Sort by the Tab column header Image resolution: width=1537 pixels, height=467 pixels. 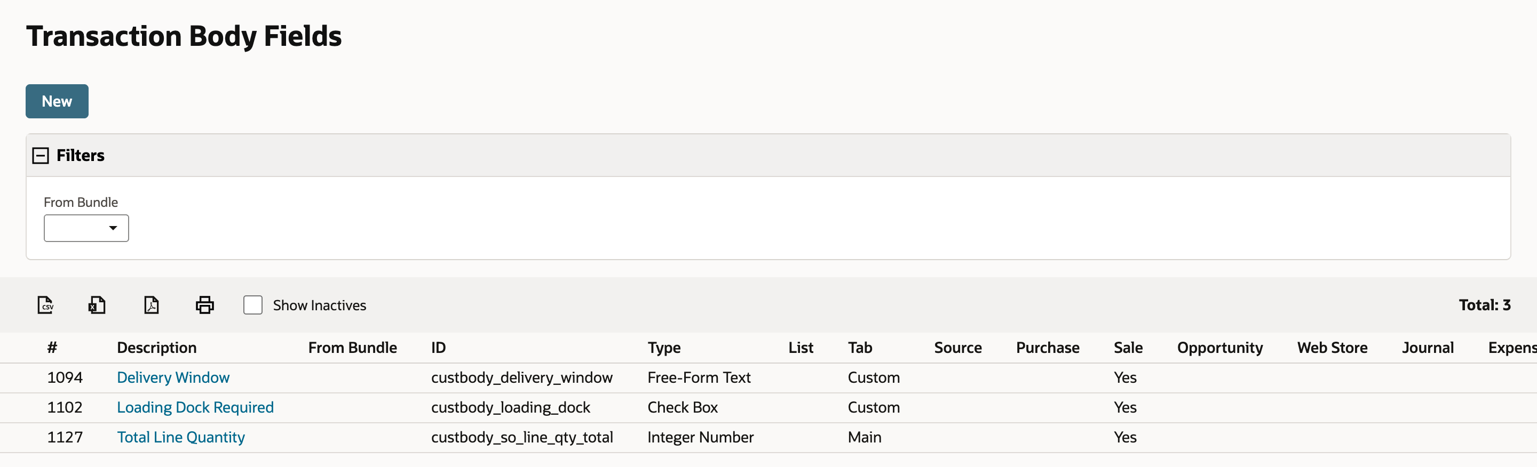tap(860, 348)
